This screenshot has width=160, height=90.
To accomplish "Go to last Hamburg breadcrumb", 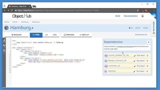I will pos(35,22).
